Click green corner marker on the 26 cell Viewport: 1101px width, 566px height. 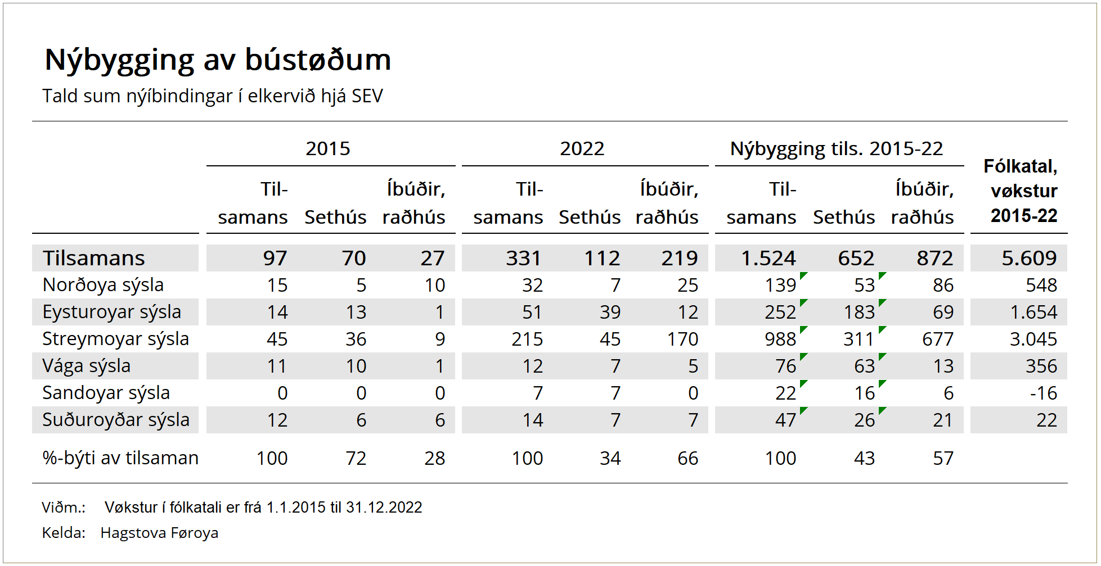tap(882, 410)
